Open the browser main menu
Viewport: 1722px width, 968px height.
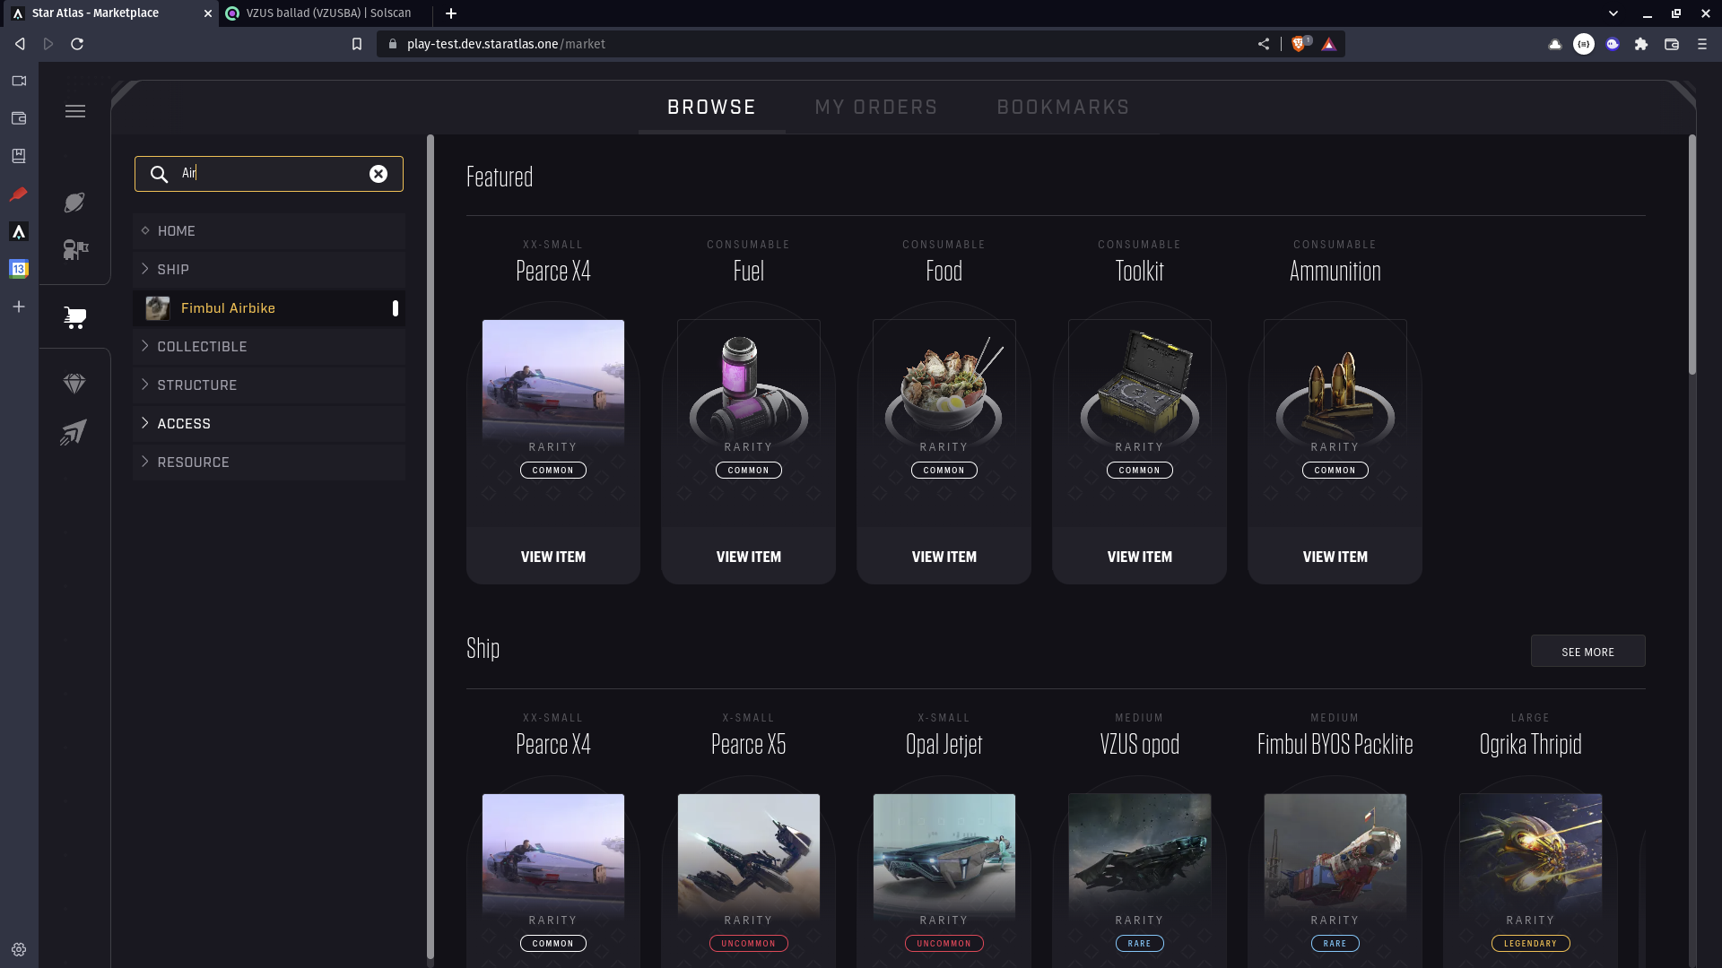pos(1702,44)
